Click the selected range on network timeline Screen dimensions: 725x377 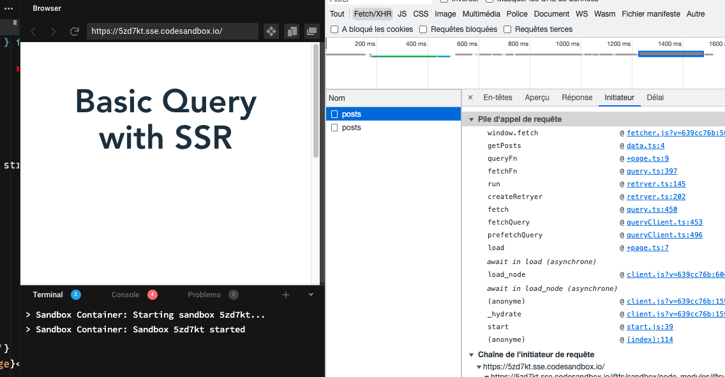coord(671,54)
